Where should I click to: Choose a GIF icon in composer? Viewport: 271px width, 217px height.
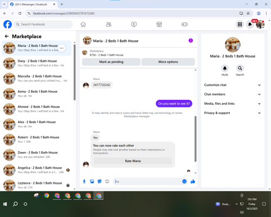107,181
